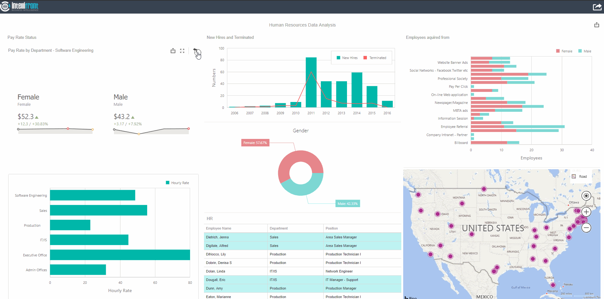
Task: Zoom in on the map
Action: tap(586, 212)
